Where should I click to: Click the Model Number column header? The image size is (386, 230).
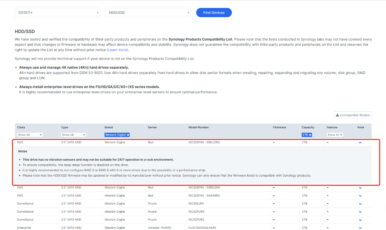click(198, 127)
